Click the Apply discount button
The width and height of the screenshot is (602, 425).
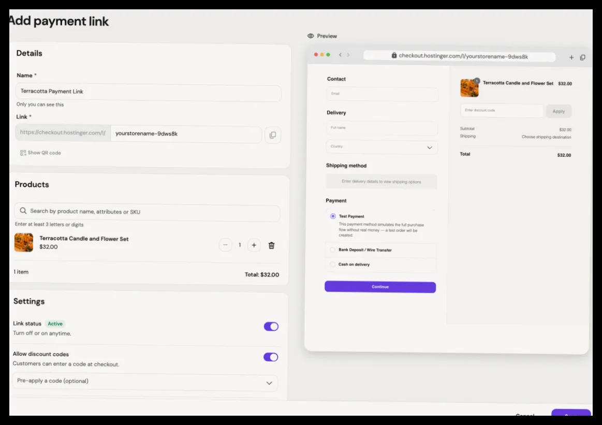coord(559,111)
